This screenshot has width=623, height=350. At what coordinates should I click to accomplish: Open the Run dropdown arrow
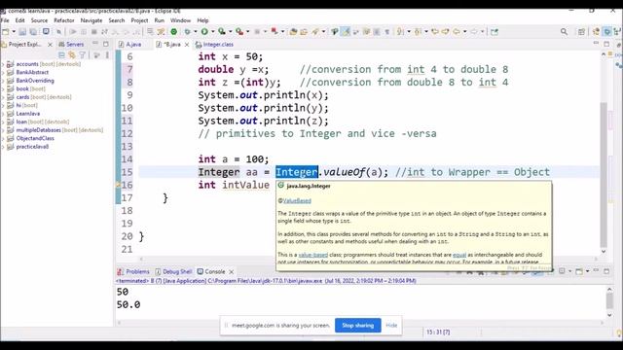click(212, 32)
